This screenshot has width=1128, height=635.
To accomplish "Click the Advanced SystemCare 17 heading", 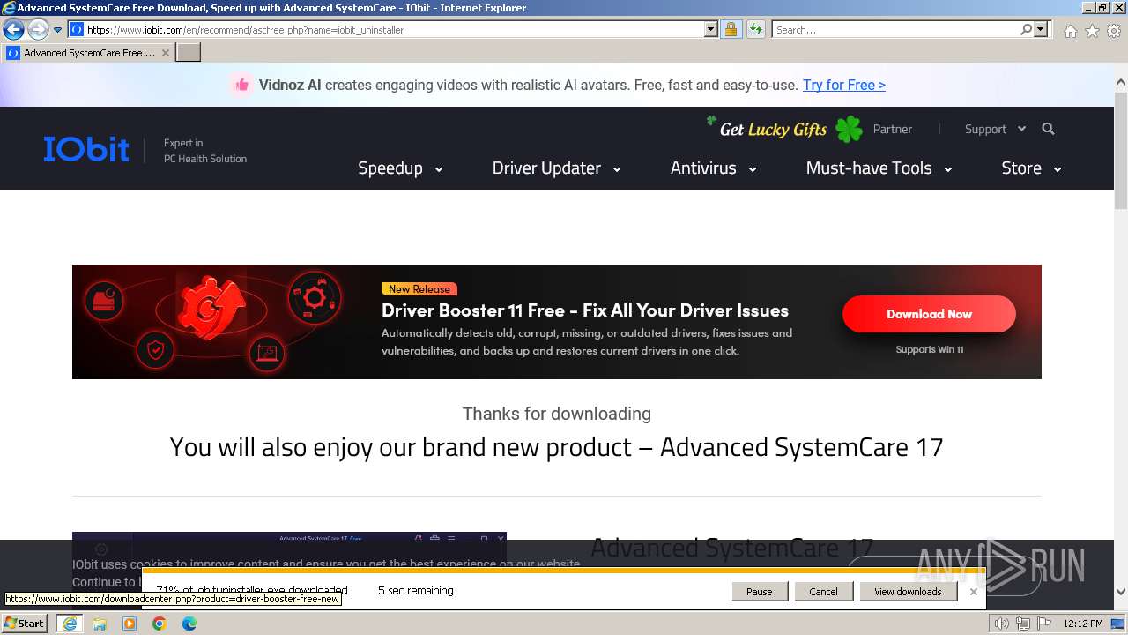I will [731, 547].
